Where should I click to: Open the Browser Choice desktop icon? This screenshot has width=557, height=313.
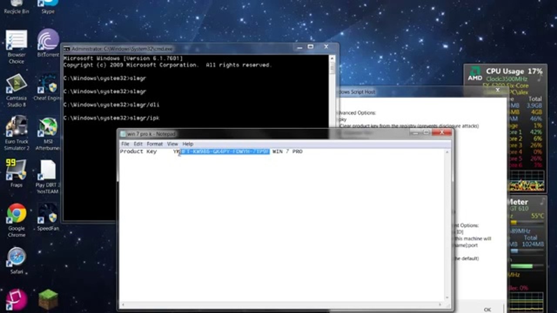[x=17, y=47]
